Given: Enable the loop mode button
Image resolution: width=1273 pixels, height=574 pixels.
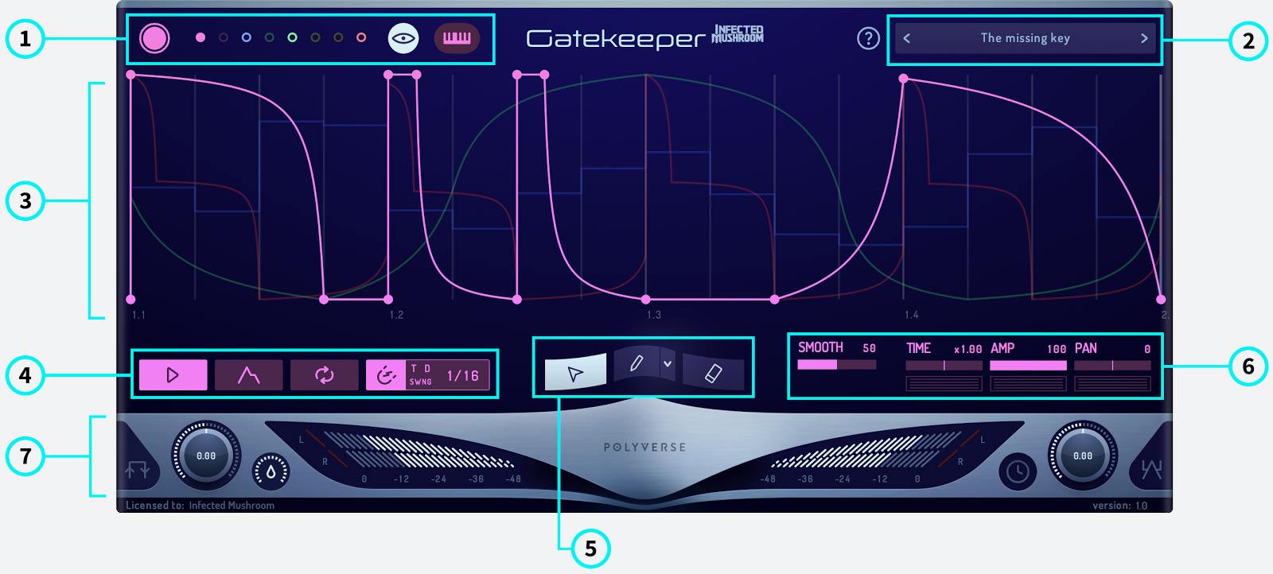Looking at the screenshot, I should [324, 375].
